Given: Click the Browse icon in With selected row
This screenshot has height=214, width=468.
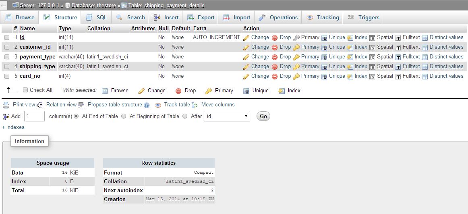Looking at the screenshot, I should click(x=105, y=91).
